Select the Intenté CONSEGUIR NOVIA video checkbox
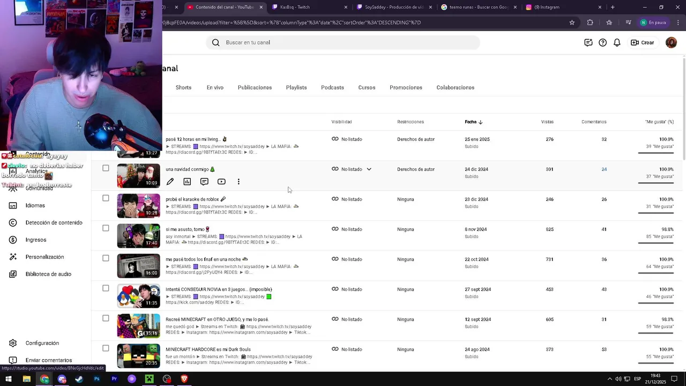 click(106, 288)
